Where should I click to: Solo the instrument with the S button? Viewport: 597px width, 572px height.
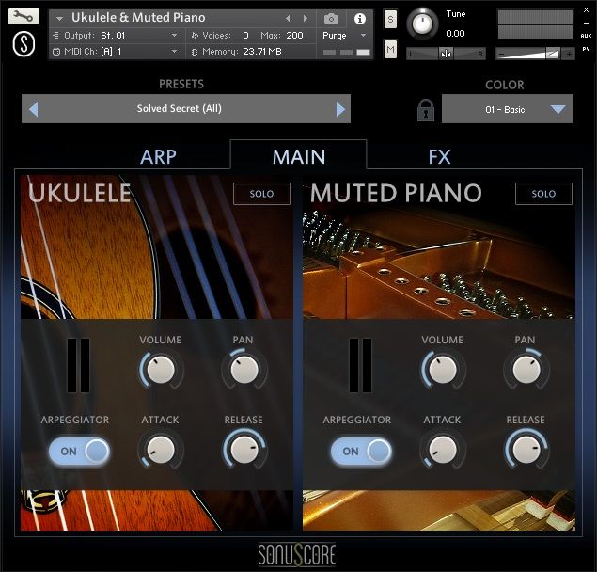(390, 19)
